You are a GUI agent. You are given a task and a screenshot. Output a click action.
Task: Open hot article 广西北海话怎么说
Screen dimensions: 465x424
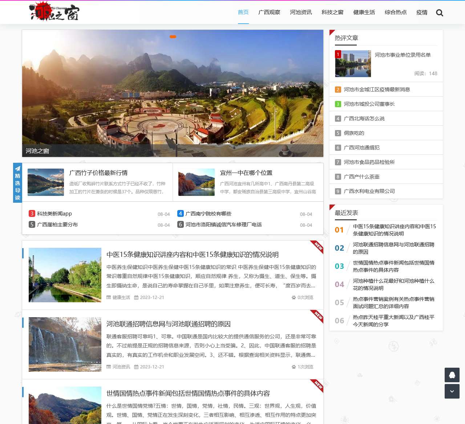pos(364,118)
